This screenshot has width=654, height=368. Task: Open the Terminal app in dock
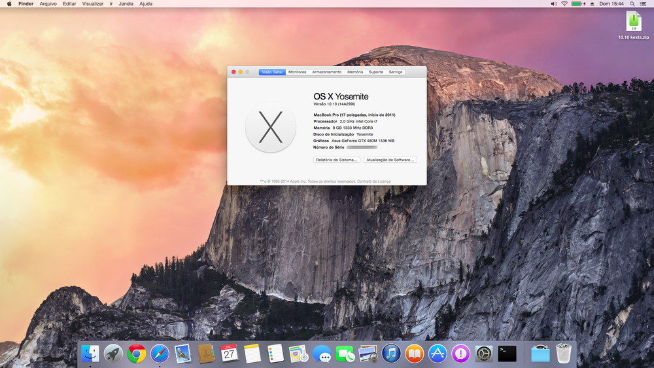[x=507, y=354]
